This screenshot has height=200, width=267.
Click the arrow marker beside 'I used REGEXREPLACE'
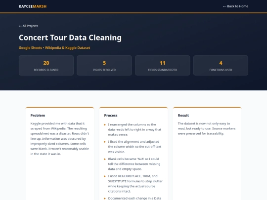coord(105,176)
